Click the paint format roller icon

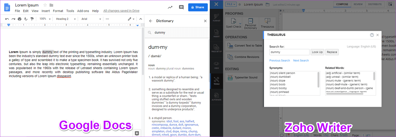click(32, 19)
